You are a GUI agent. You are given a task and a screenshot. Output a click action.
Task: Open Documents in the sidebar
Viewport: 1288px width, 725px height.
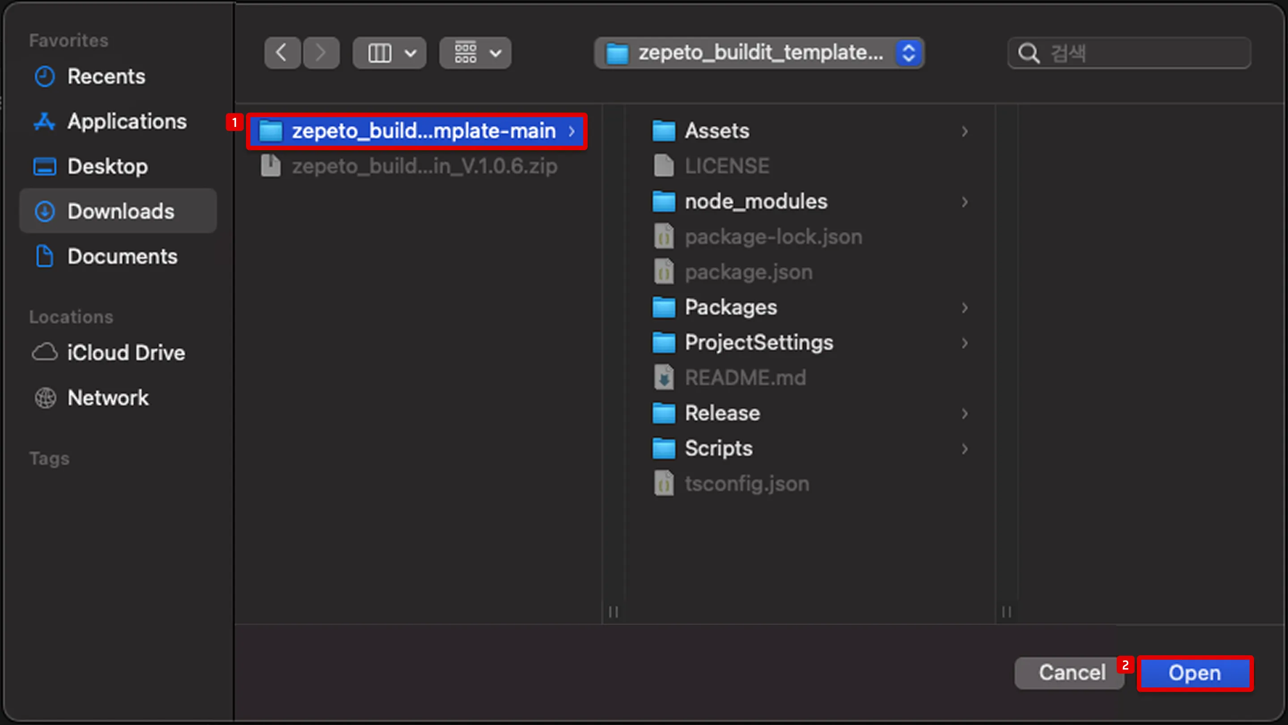pos(118,256)
